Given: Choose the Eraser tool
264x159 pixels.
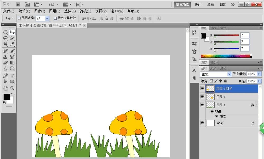Looking at the screenshot, I should pyautogui.click(x=5, y=63).
